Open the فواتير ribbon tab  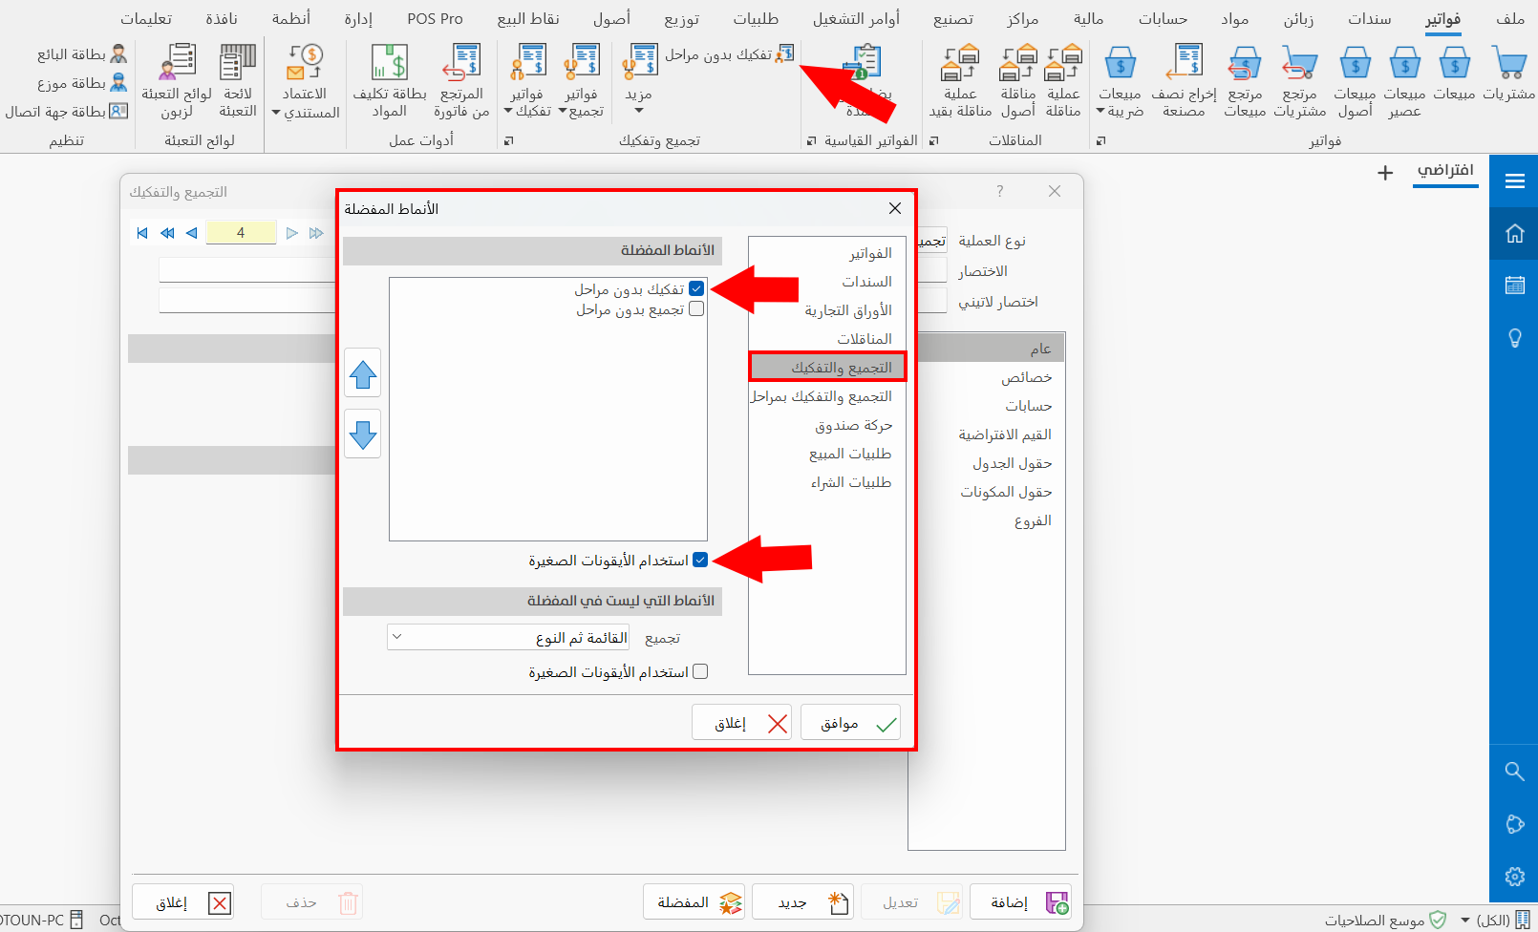(x=1442, y=19)
